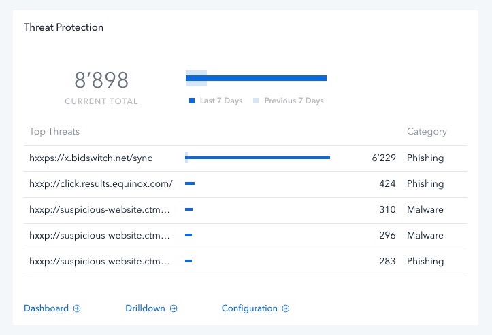Select the hxxps://x.bidswitch.net/sync threat row
The height and width of the screenshot is (335, 492).
click(246, 158)
